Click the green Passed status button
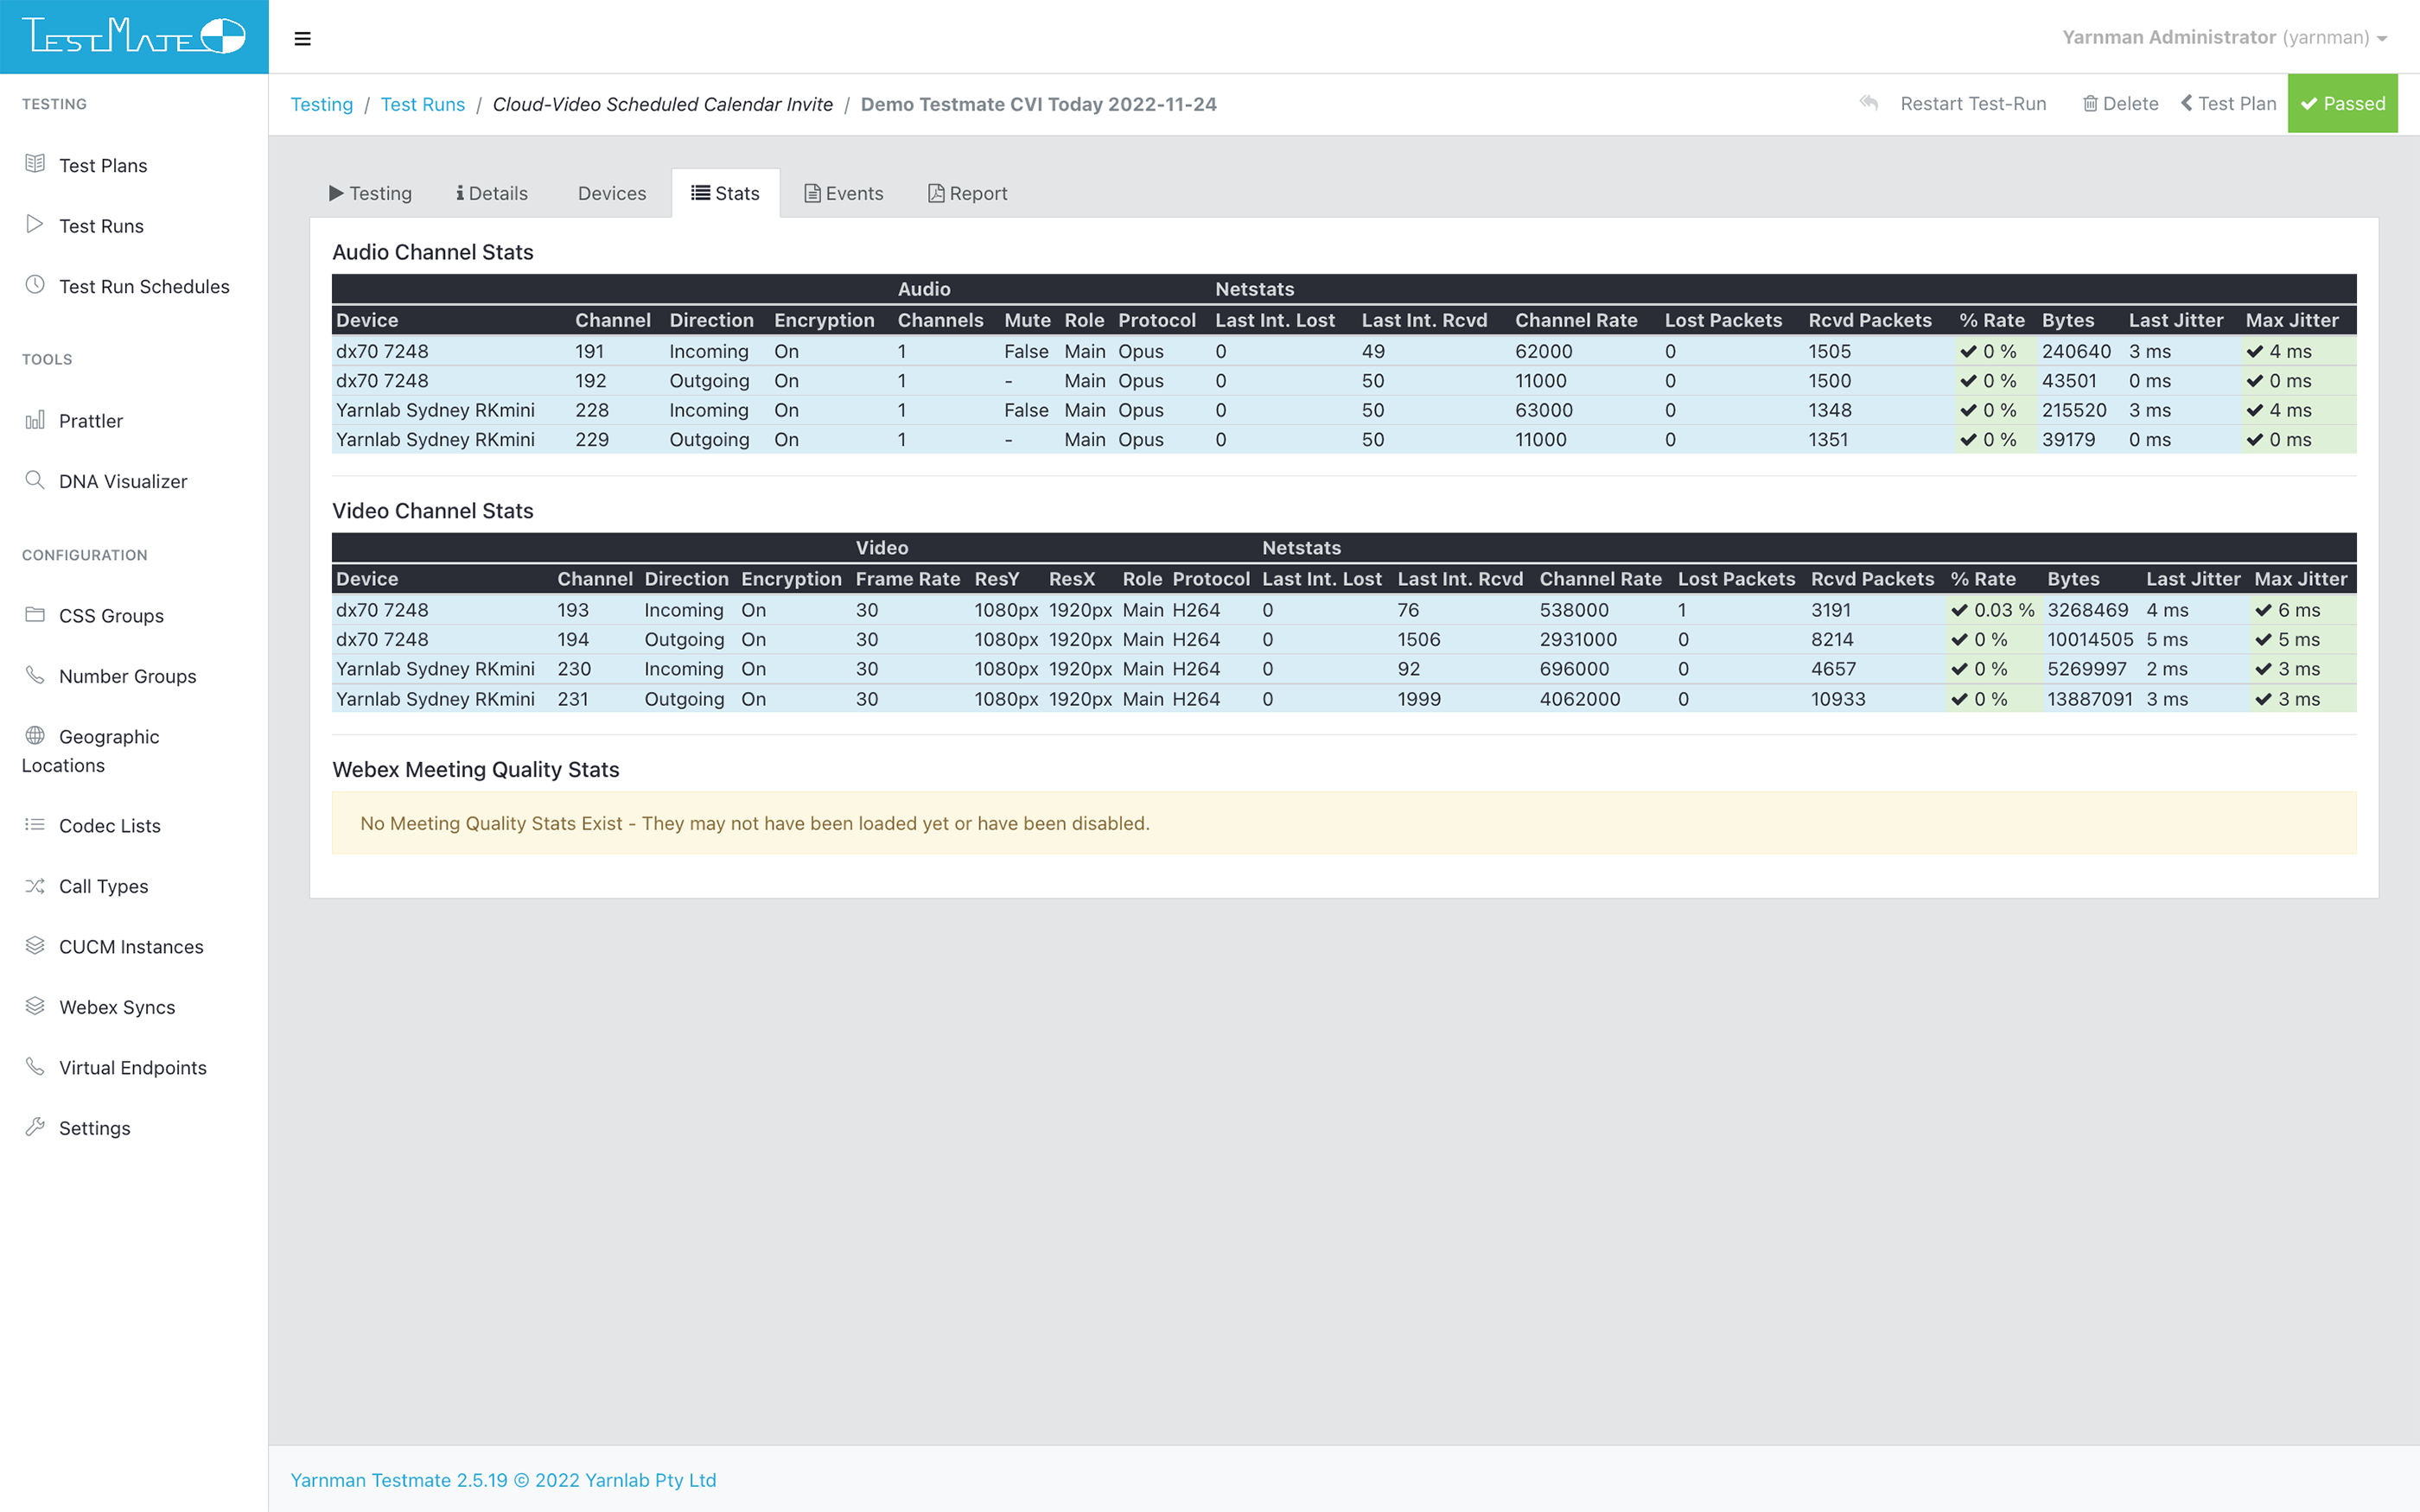The height and width of the screenshot is (1512, 2420). click(2343, 103)
